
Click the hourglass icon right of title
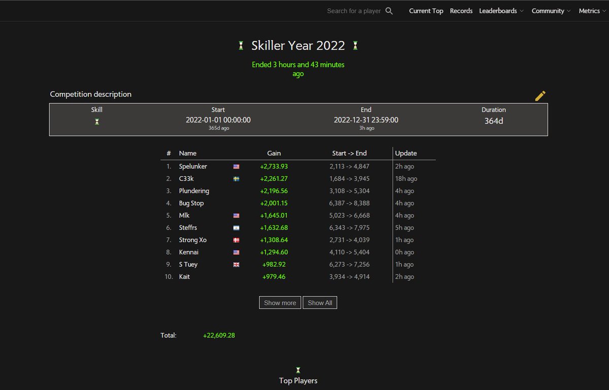[x=356, y=46]
